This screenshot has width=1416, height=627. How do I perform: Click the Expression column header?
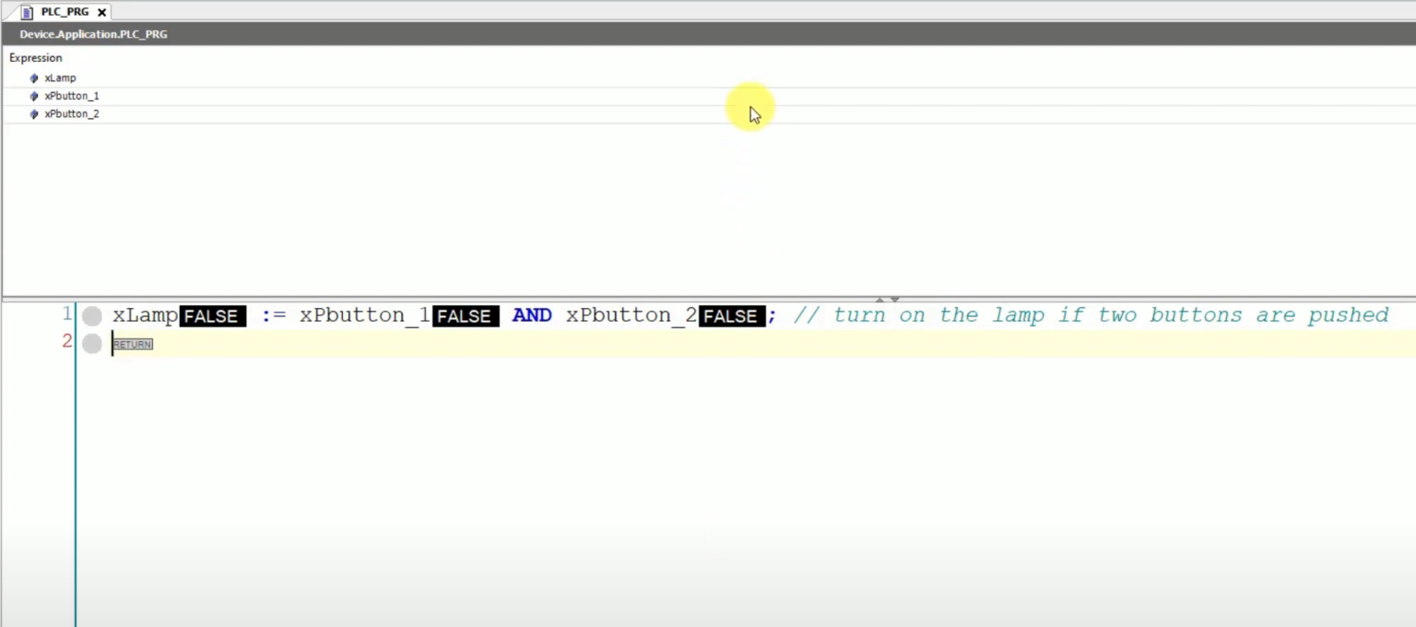point(36,58)
